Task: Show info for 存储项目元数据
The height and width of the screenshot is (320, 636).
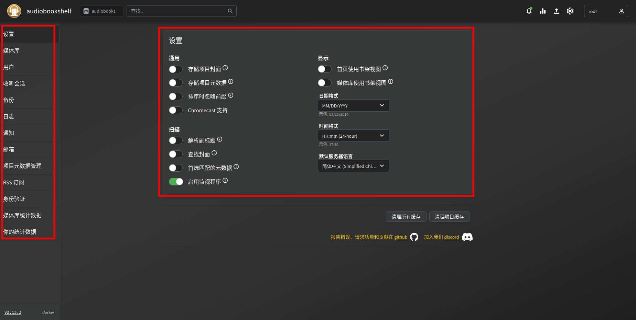Action: [x=231, y=81]
